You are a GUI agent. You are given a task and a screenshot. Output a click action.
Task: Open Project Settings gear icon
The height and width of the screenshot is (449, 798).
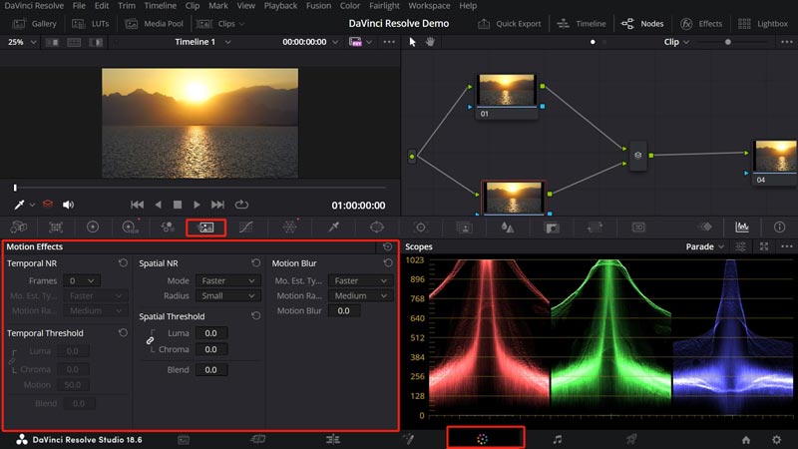click(776, 439)
